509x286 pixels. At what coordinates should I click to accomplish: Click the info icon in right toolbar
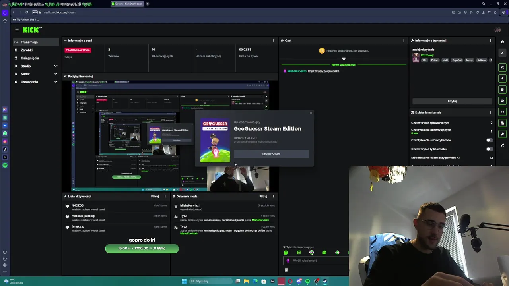click(503, 42)
